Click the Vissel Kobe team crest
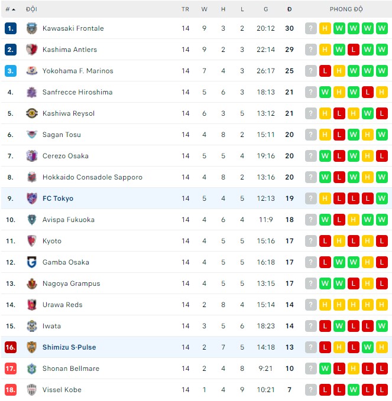This screenshot has height=401, width=392. click(32, 390)
